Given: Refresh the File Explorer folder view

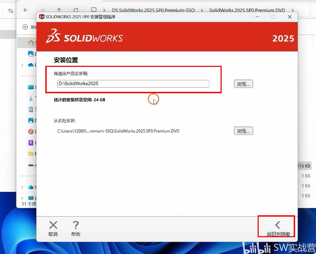Looking at the screenshot, I should point(76,10).
